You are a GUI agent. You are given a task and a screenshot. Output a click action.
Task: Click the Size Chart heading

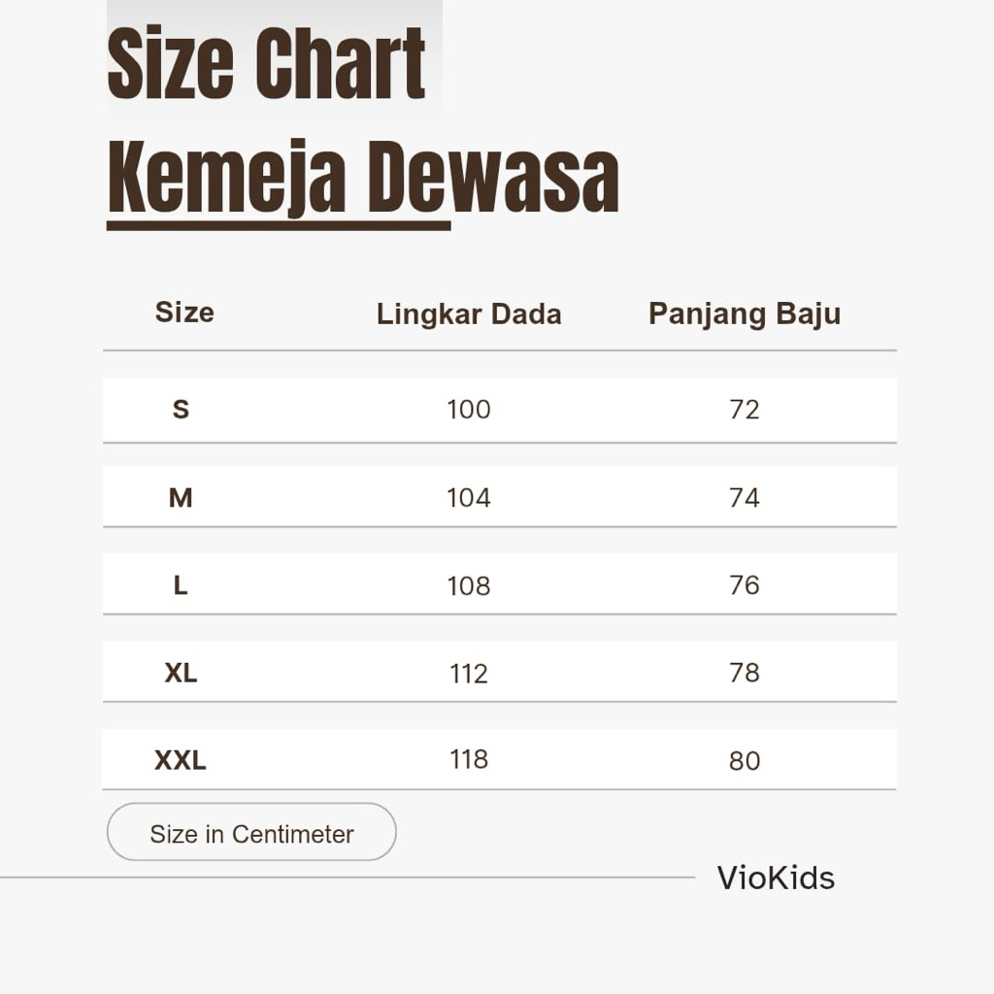[x=266, y=65]
